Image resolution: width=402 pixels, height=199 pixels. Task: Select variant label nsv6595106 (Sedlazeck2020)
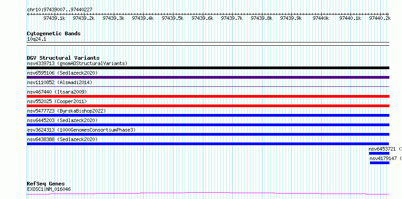(62, 73)
